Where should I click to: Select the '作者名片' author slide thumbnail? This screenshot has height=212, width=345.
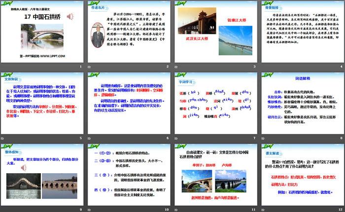[128, 32]
